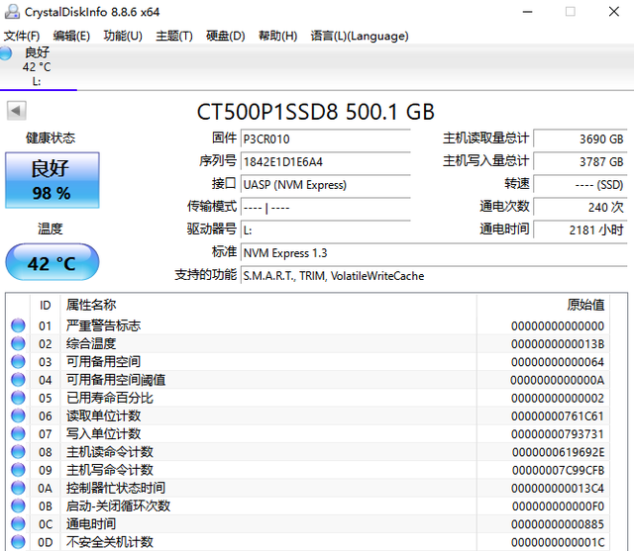Click the previous disk arrow button
634x551 pixels.
coord(16,110)
